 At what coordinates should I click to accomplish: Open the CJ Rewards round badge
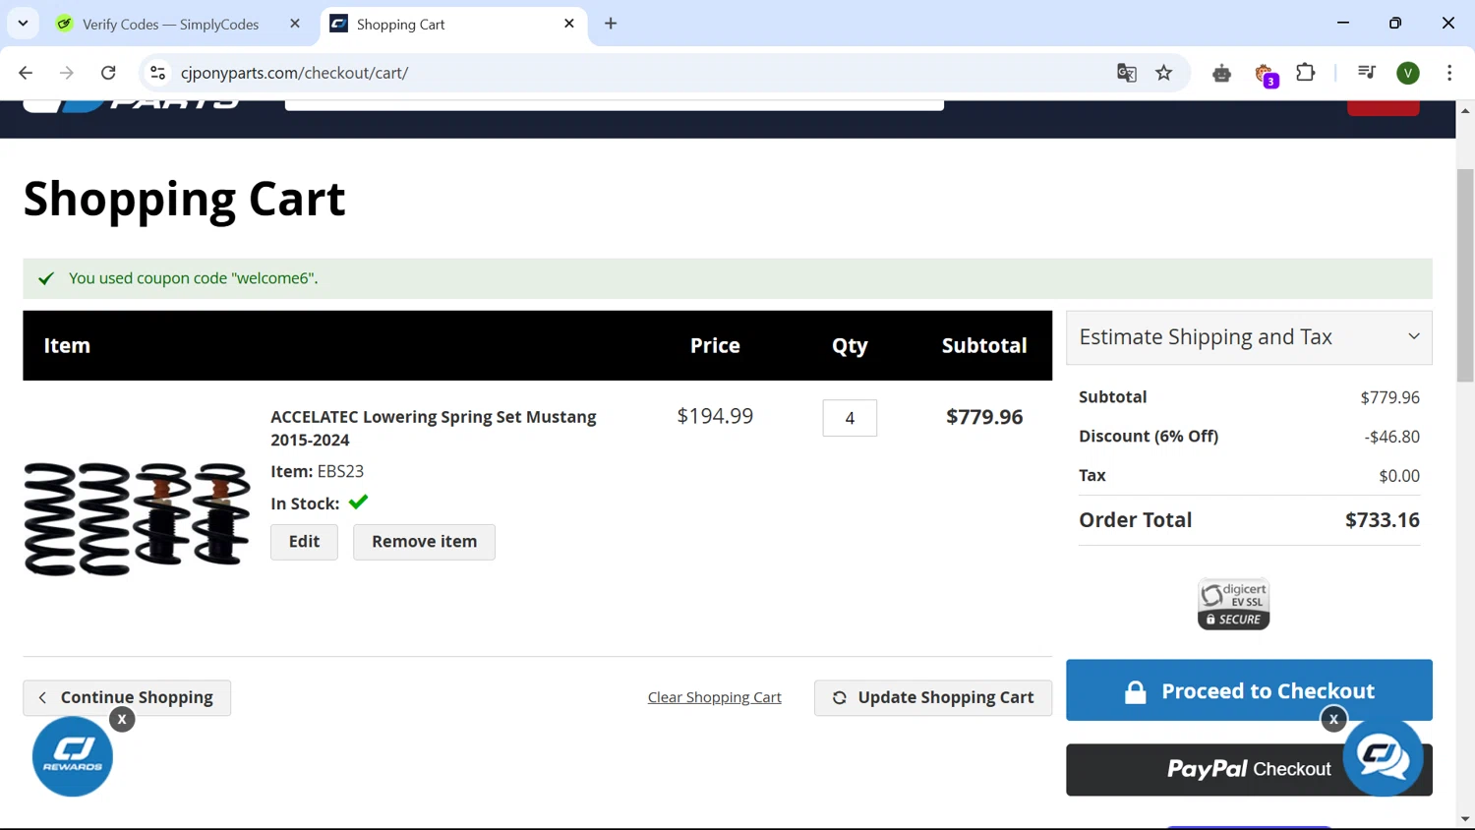click(x=73, y=757)
